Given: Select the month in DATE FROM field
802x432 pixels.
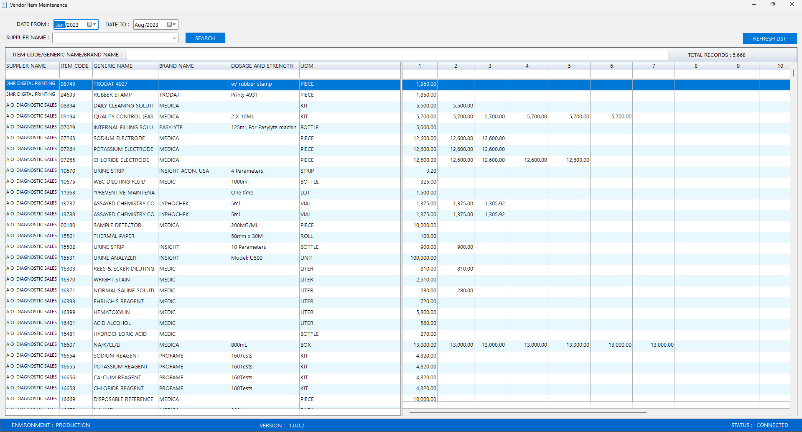Looking at the screenshot, I should pyautogui.click(x=60, y=25).
